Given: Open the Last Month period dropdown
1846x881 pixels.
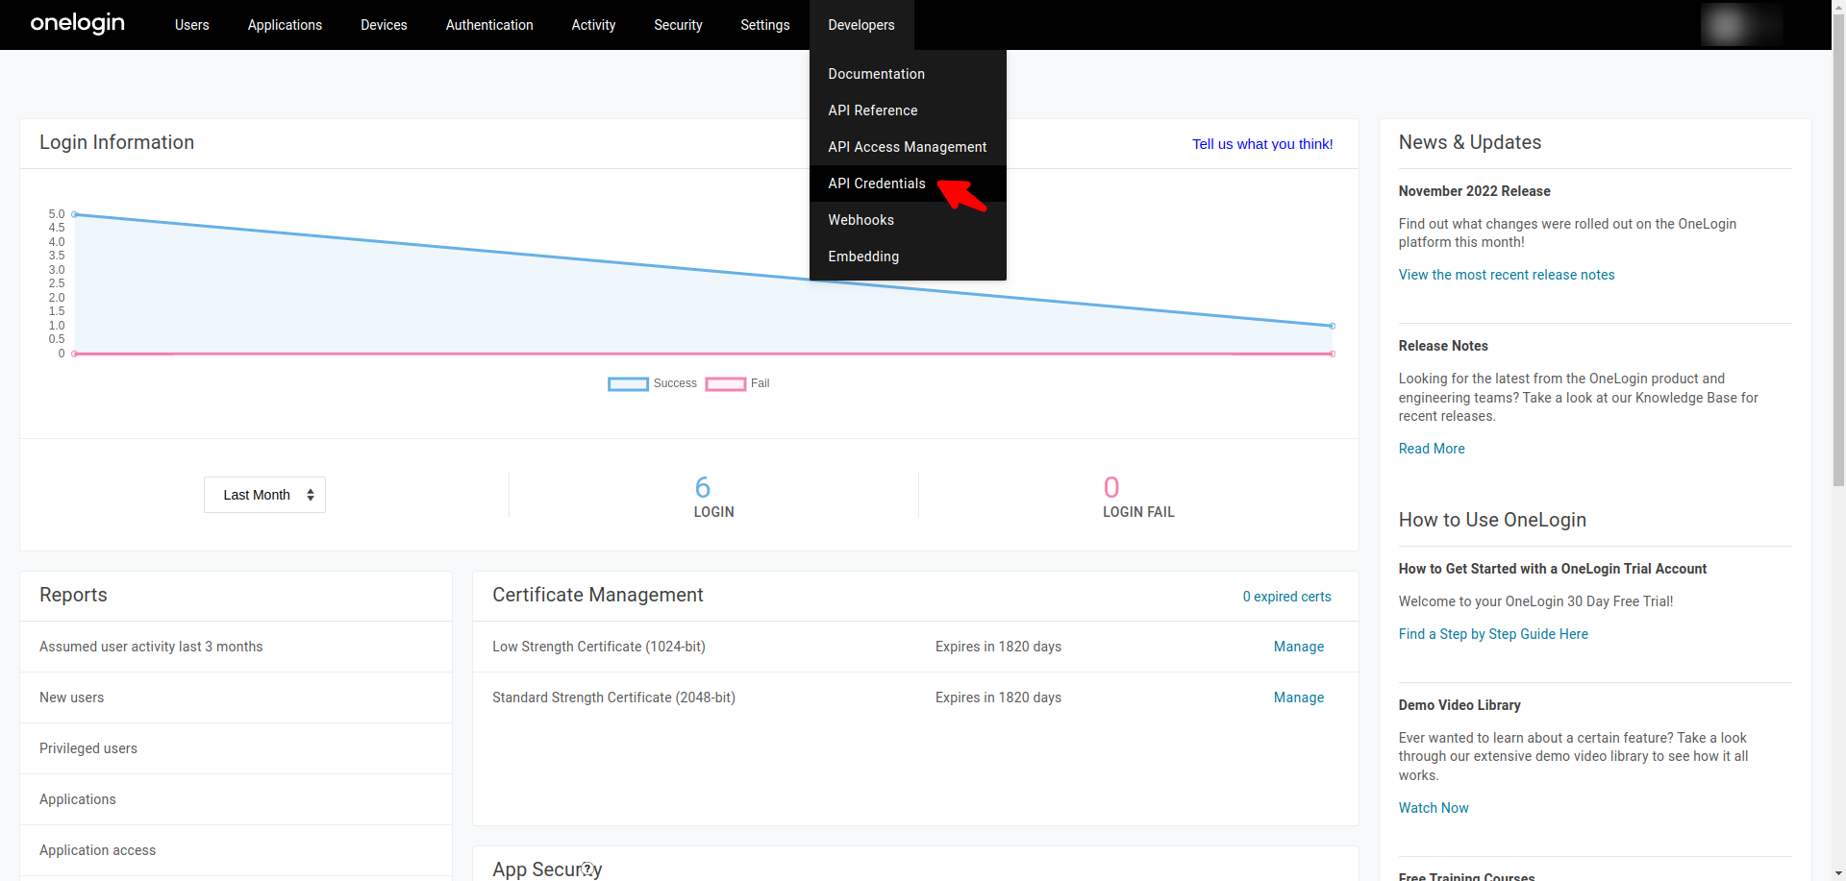Looking at the screenshot, I should pos(264,495).
